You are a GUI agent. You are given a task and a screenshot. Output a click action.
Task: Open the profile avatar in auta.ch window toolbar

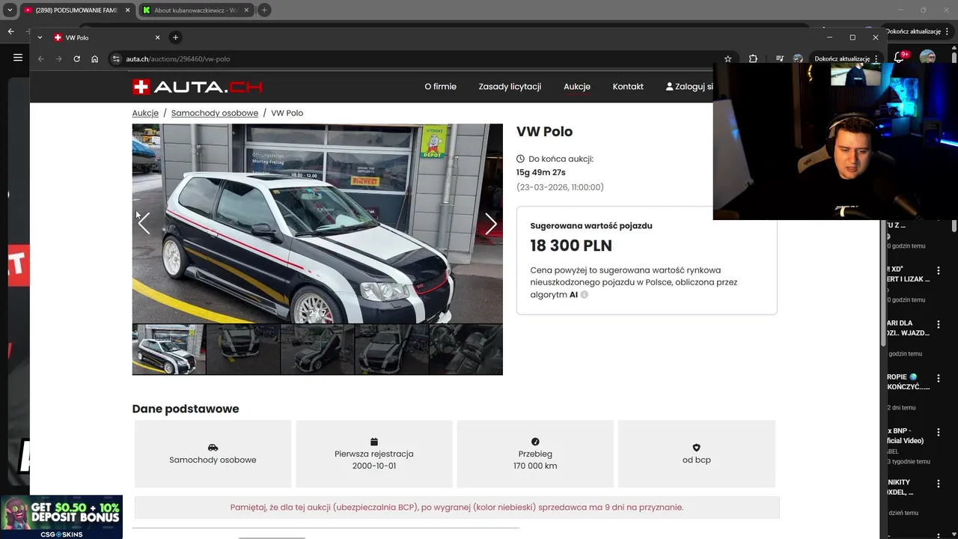[798, 58]
